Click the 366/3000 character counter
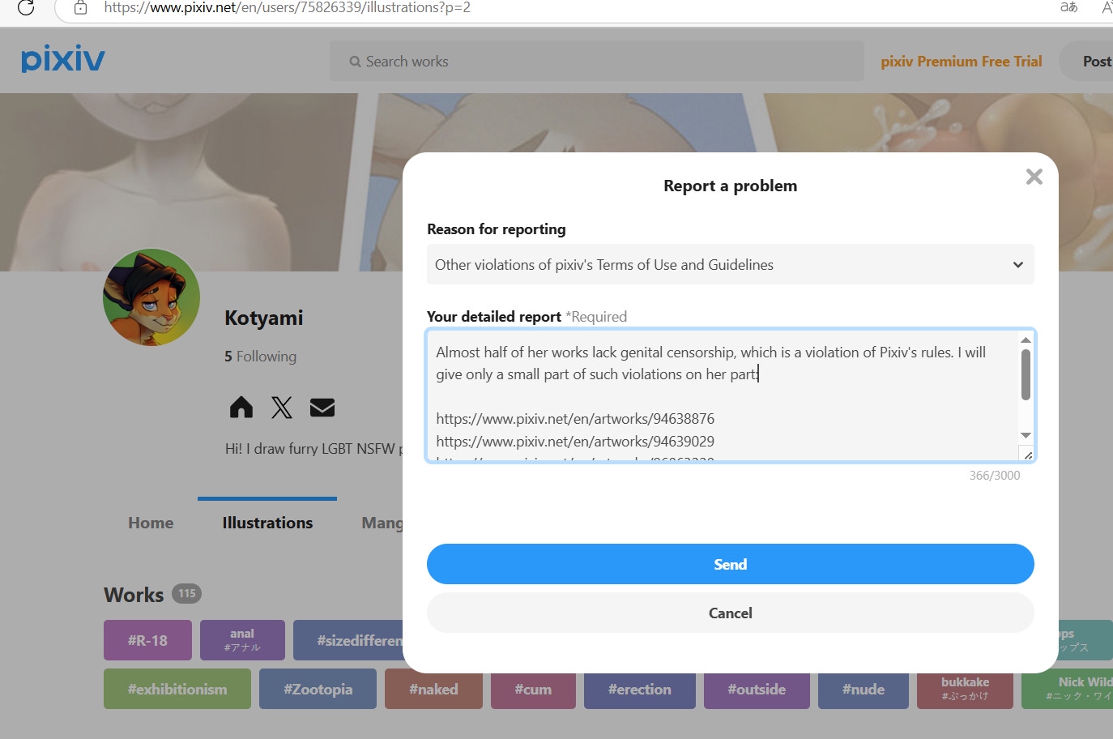This screenshot has width=1113, height=739. (995, 476)
